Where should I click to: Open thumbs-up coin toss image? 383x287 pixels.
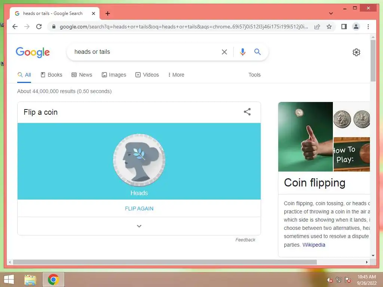pos(305,137)
